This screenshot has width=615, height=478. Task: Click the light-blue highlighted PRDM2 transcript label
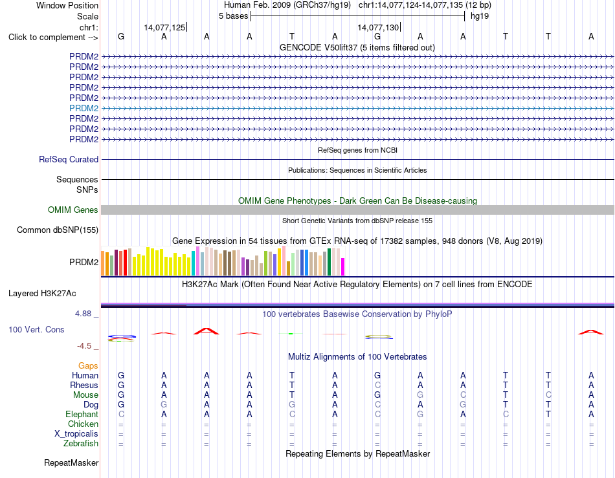click(x=84, y=108)
